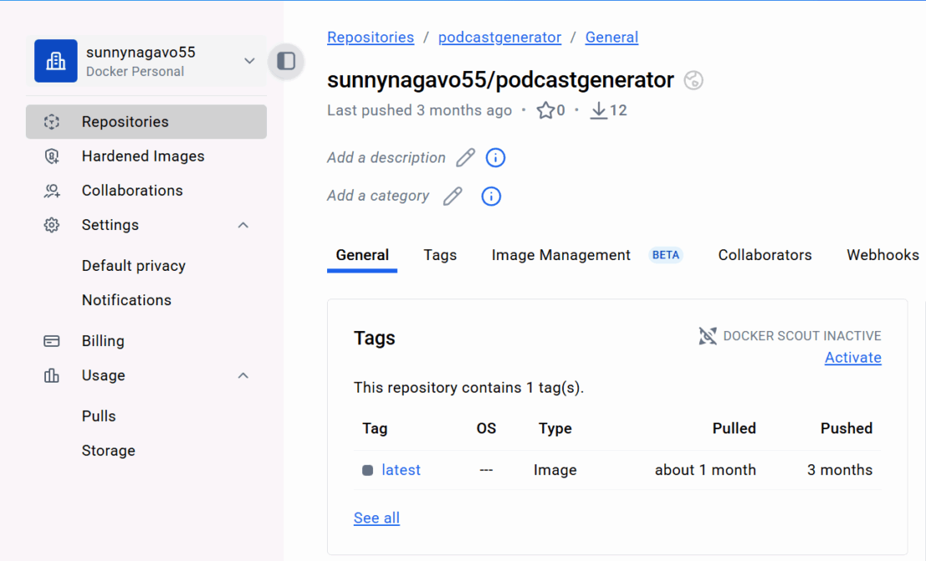The image size is (926, 561).
Task: Activate Docker Scout via the Activate link
Action: [853, 358]
